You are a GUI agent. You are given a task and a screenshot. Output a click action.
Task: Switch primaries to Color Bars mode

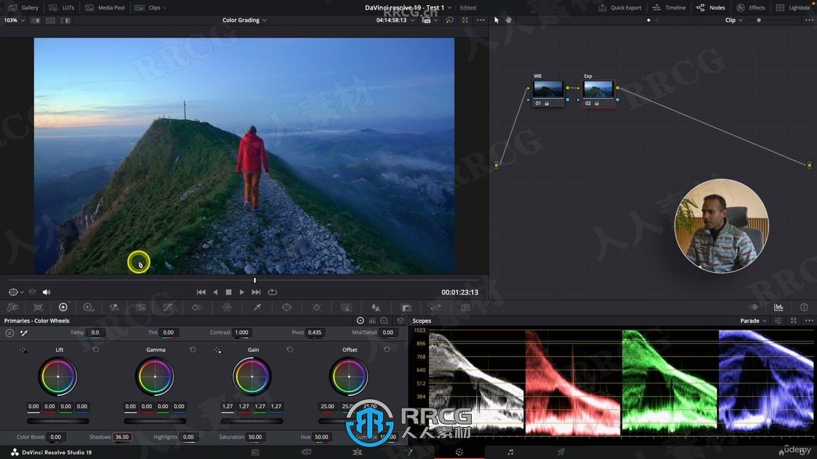click(x=372, y=321)
